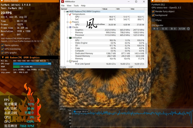This screenshot has width=193, height=128.
Task: Enable the VSync checkbox
Action: [x=153, y=20]
